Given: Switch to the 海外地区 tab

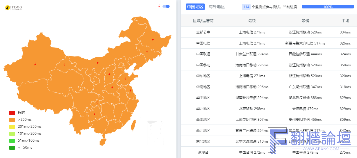Looking at the screenshot, I should point(217,7).
